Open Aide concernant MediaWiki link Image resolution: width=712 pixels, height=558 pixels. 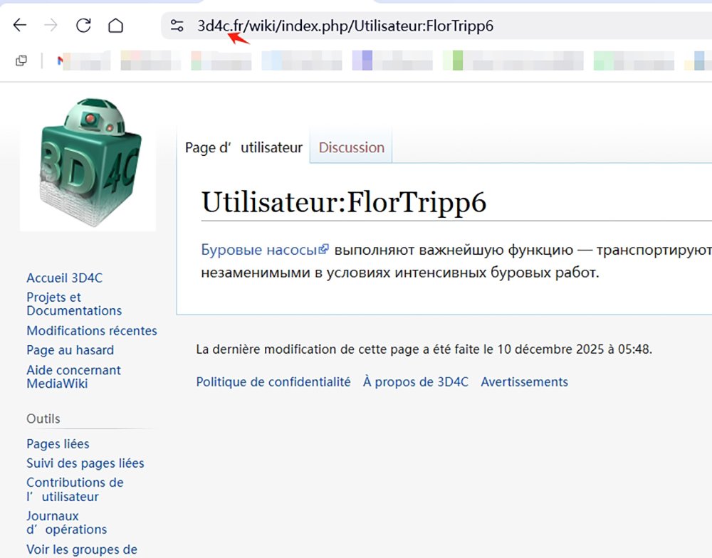tap(73, 377)
